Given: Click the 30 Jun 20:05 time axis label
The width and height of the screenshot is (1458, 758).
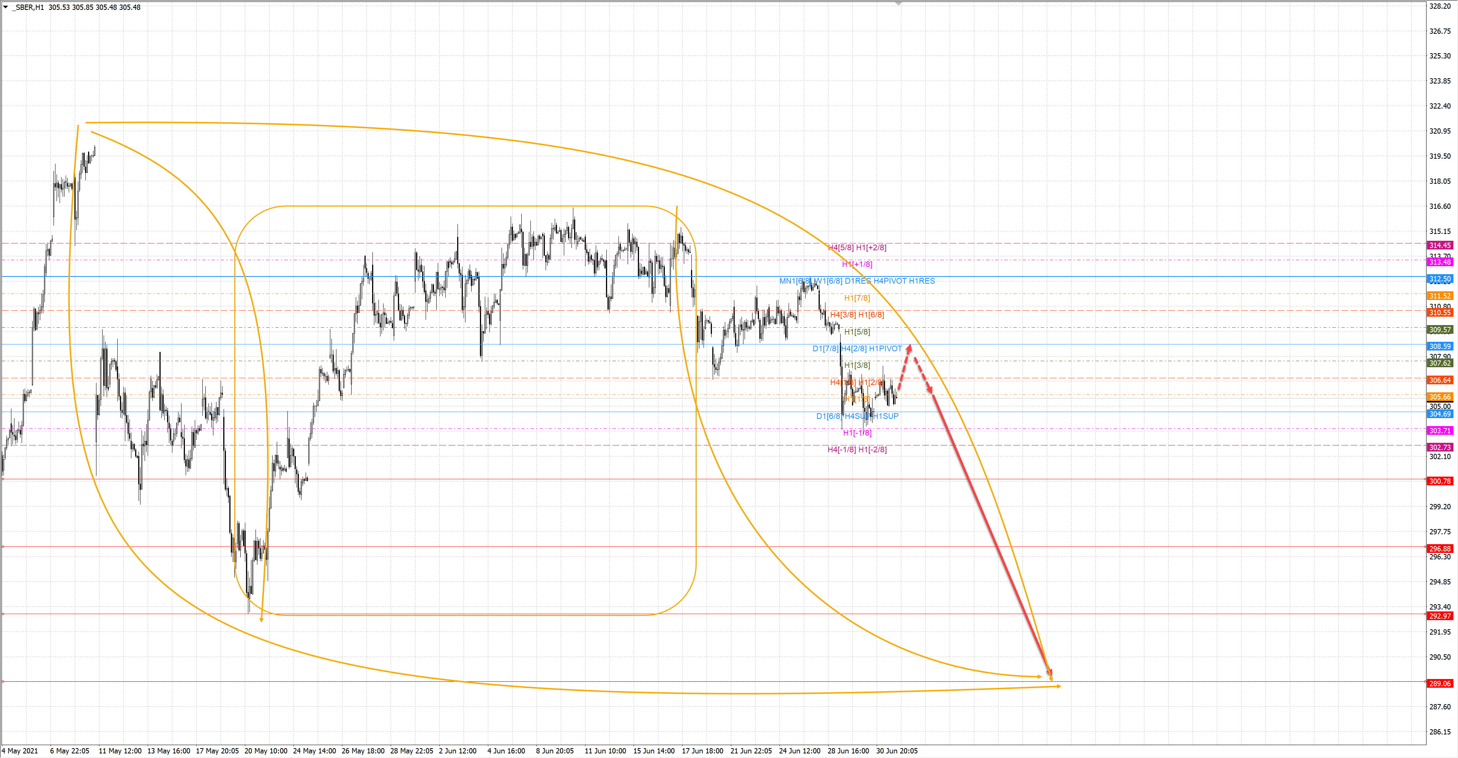Looking at the screenshot, I should tap(896, 751).
